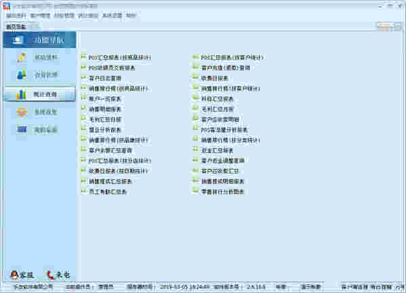Click the bar chart icon beside 统计查询

point(21,95)
